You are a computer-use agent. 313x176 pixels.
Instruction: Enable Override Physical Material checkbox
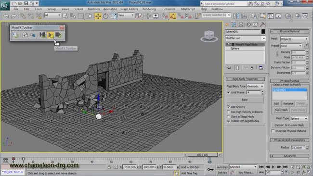[x=273, y=131]
